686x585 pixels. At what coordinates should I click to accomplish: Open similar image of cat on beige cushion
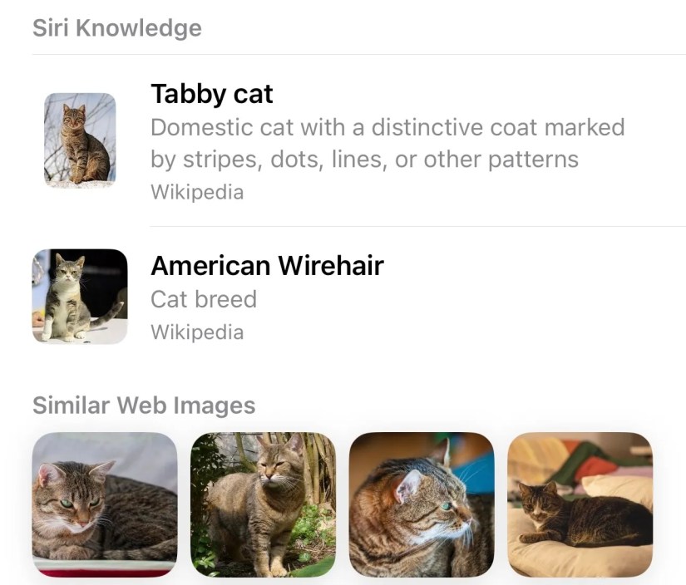pyautogui.click(x=580, y=504)
